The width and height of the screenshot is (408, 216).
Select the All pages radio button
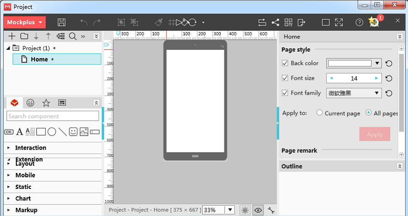[369, 113]
